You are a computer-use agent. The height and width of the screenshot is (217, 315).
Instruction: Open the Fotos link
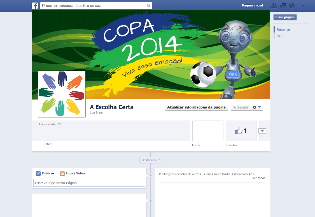tap(196, 145)
